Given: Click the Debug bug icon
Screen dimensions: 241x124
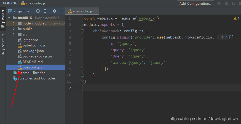Looking at the screenshot, I should [226, 3].
